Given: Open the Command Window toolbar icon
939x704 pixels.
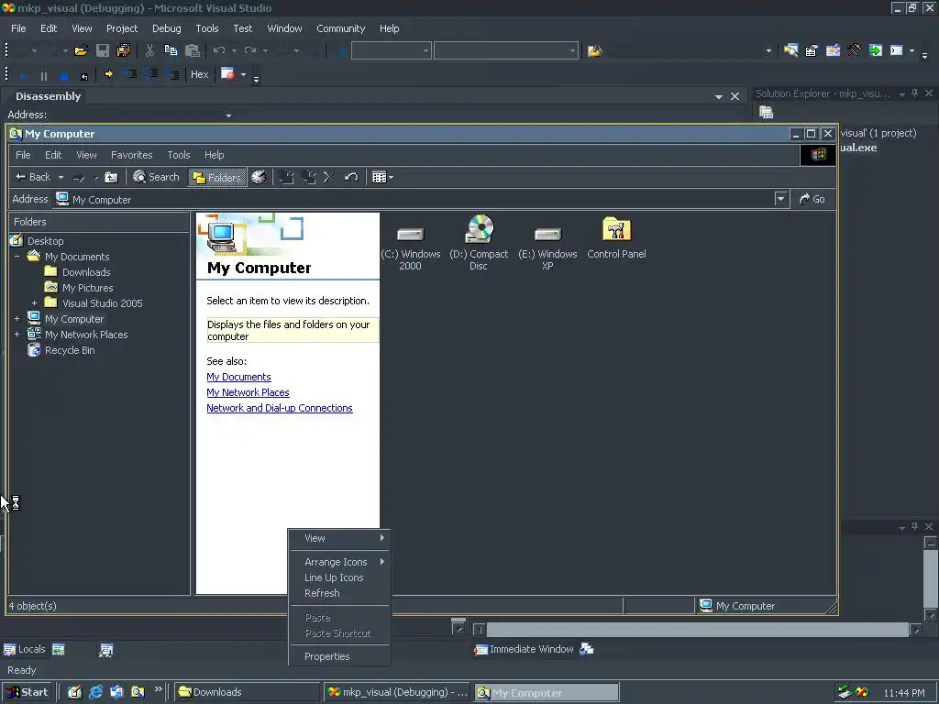Looking at the screenshot, I should [x=897, y=51].
